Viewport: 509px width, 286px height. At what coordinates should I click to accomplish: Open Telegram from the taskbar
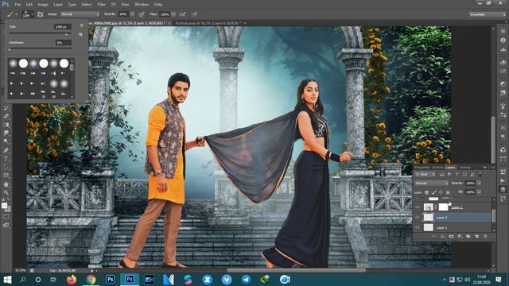click(x=246, y=280)
